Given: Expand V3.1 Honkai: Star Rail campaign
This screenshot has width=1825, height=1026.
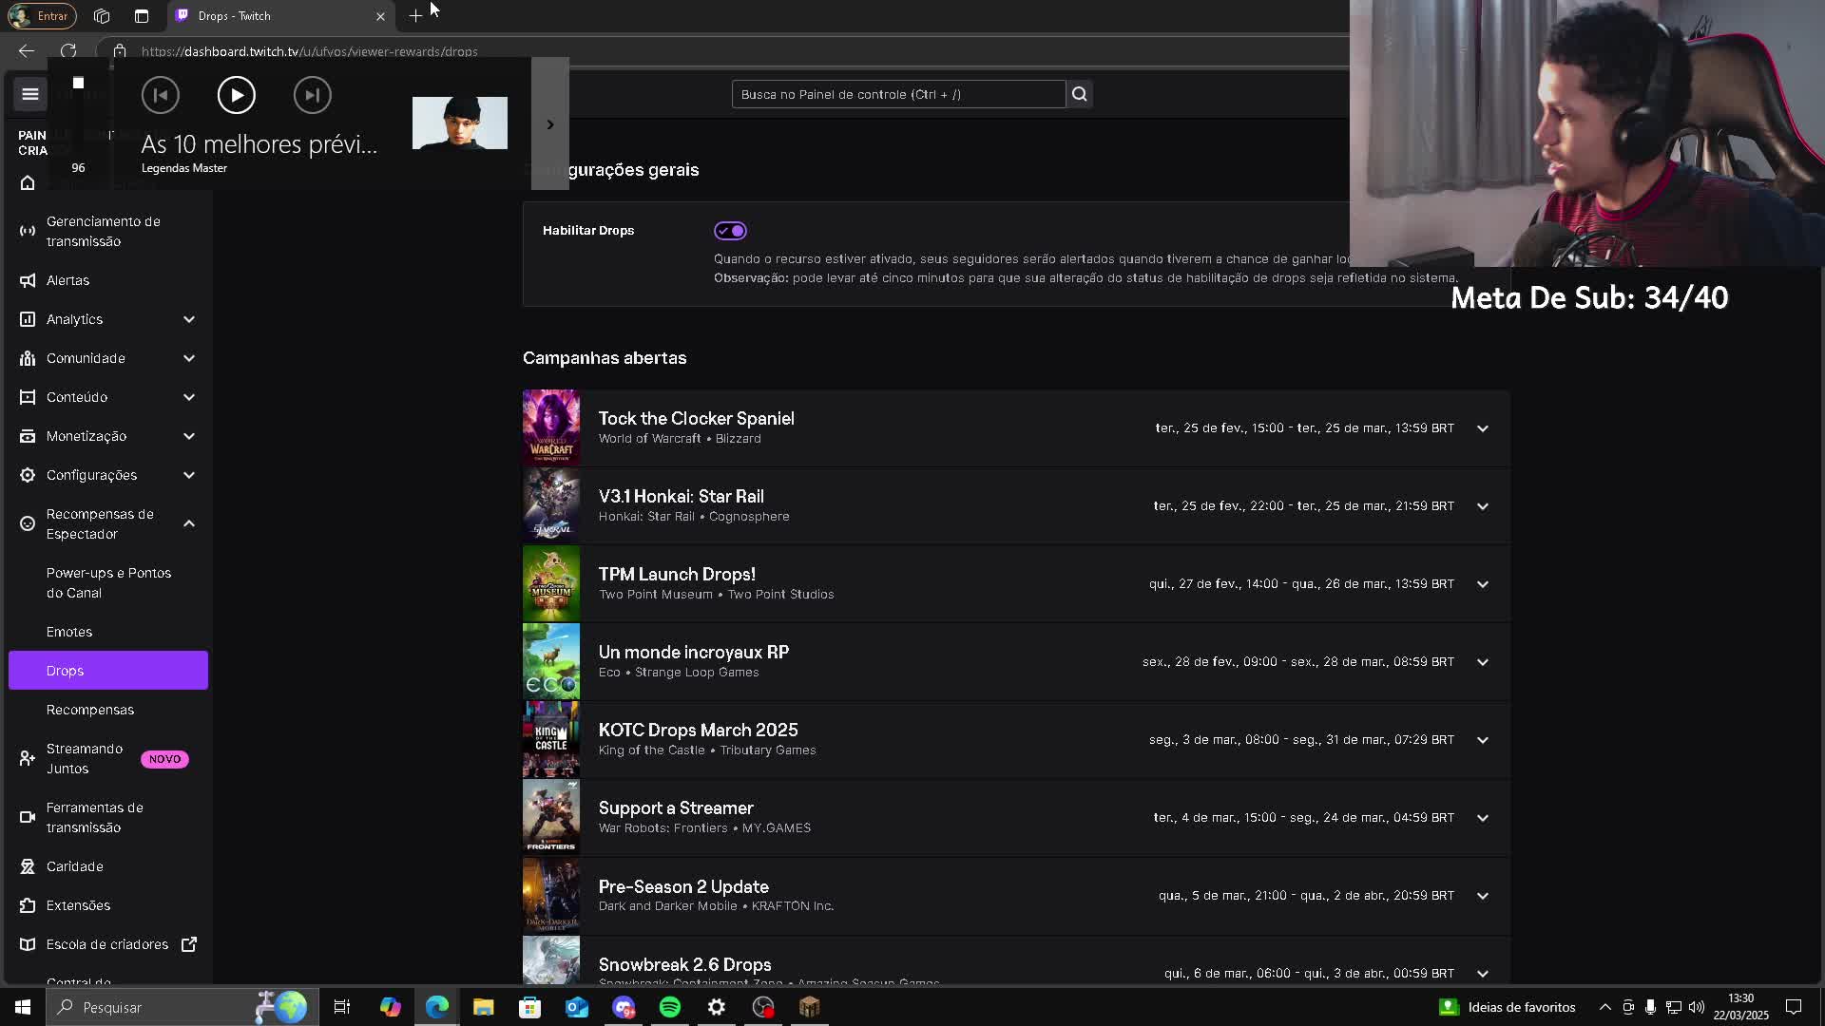Looking at the screenshot, I should (x=1483, y=506).
